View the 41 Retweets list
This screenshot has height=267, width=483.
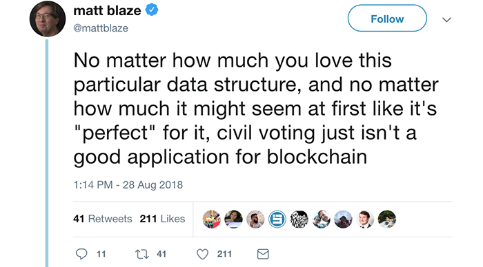[103, 218]
